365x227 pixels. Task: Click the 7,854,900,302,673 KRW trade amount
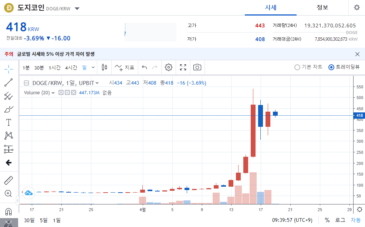pos(336,39)
